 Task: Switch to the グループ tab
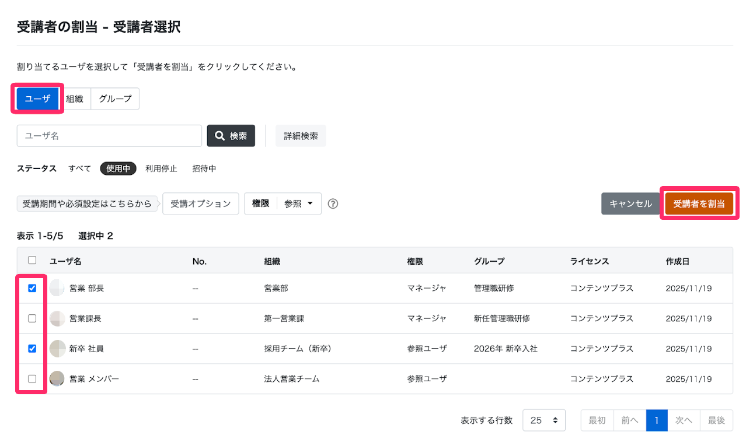point(115,99)
